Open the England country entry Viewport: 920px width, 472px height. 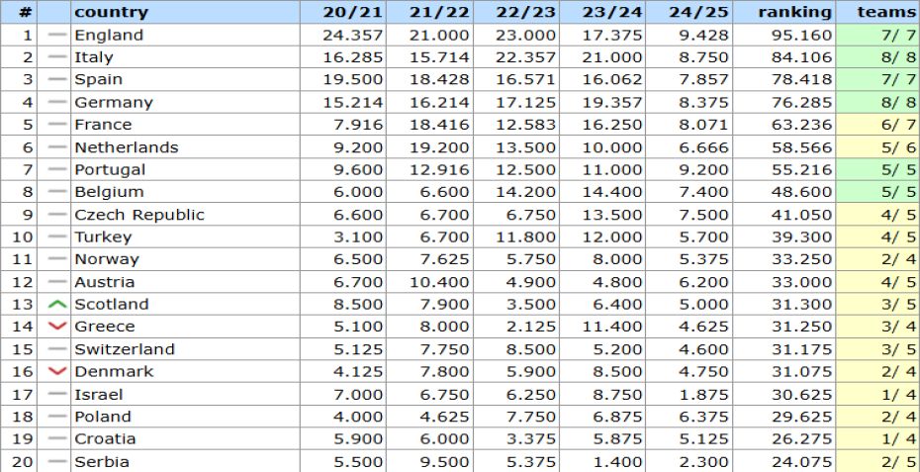coord(109,36)
